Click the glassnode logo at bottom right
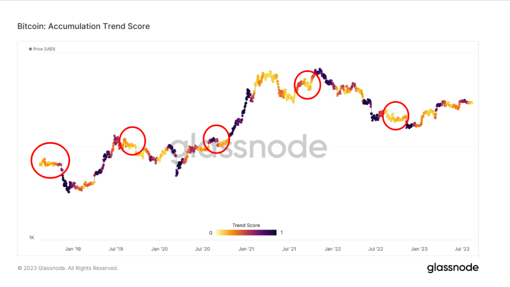510x287 pixels. [x=453, y=267]
